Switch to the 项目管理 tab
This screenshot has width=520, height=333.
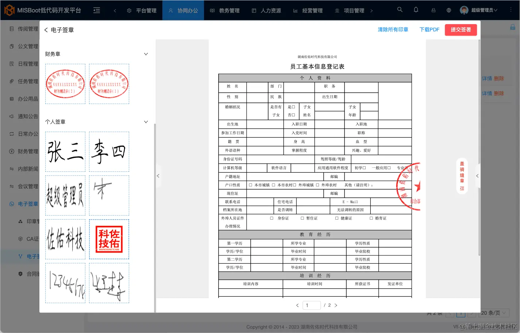(350, 11)
